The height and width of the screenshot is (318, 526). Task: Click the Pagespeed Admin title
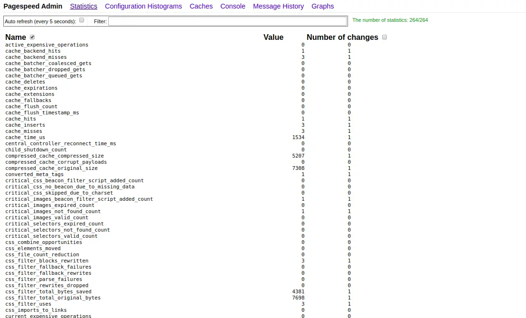coord(33,6)
